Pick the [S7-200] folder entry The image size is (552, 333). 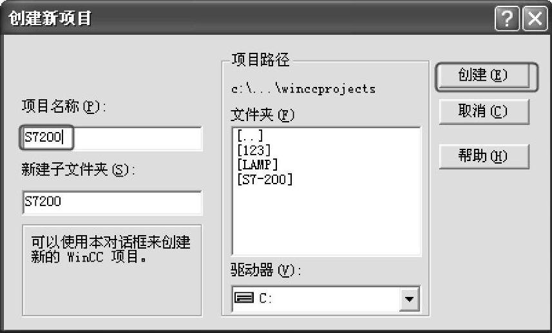pos(265,179)
